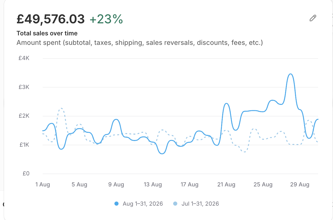Click the highest peak of the dotted July line
The image size is (333, 220).
click(61, 108)
